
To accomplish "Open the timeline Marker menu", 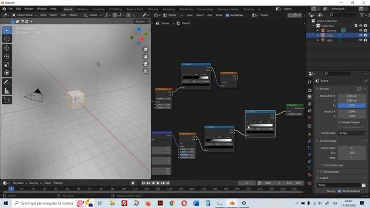I will click(58, 183).
